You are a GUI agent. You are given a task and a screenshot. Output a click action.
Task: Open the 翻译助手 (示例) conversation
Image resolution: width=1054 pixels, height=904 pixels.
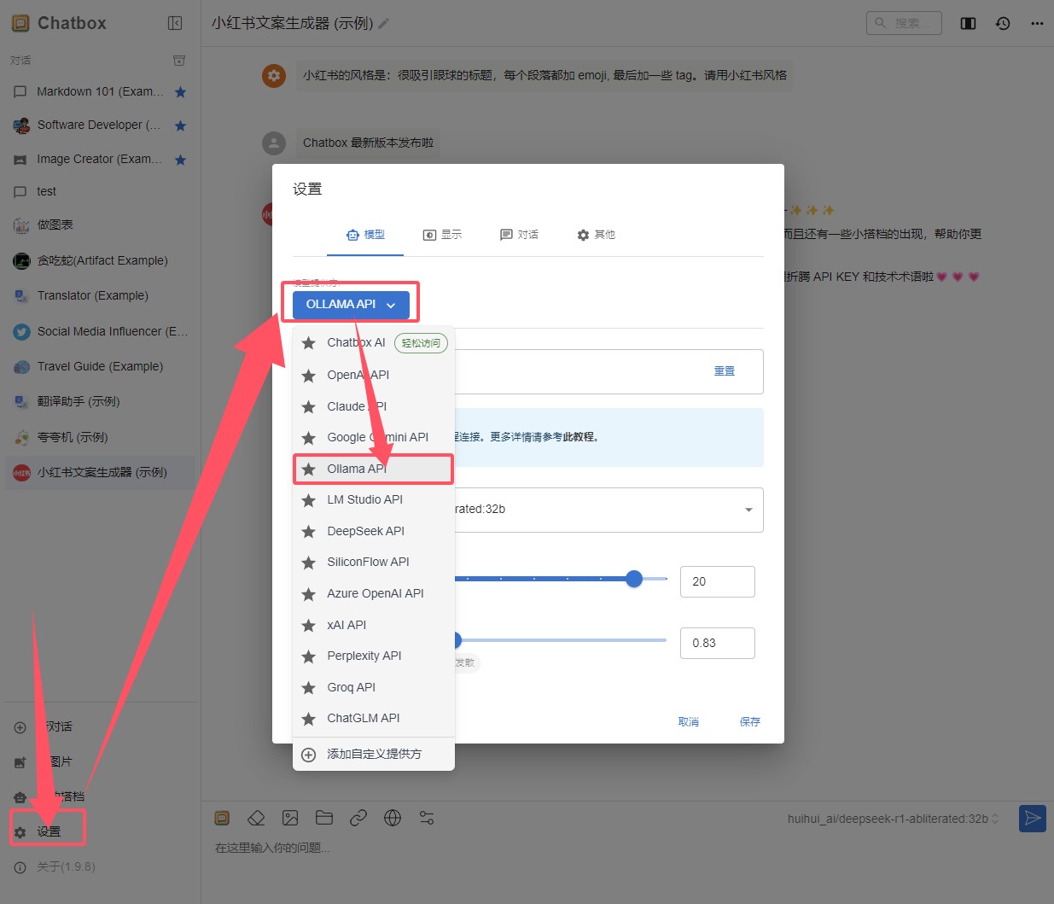[101, 402]
